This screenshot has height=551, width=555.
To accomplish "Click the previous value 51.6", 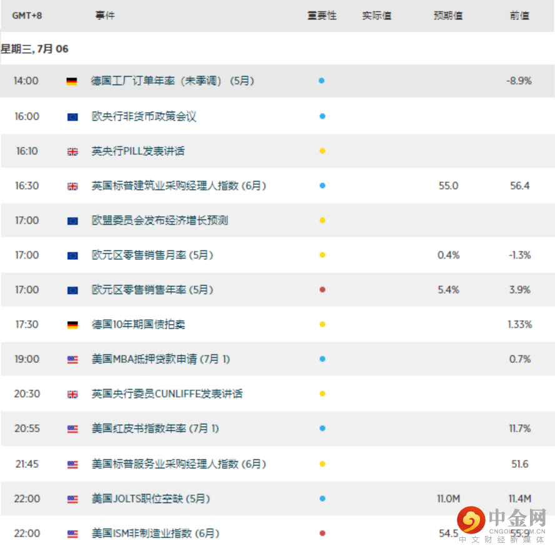I will coord(519,464).
